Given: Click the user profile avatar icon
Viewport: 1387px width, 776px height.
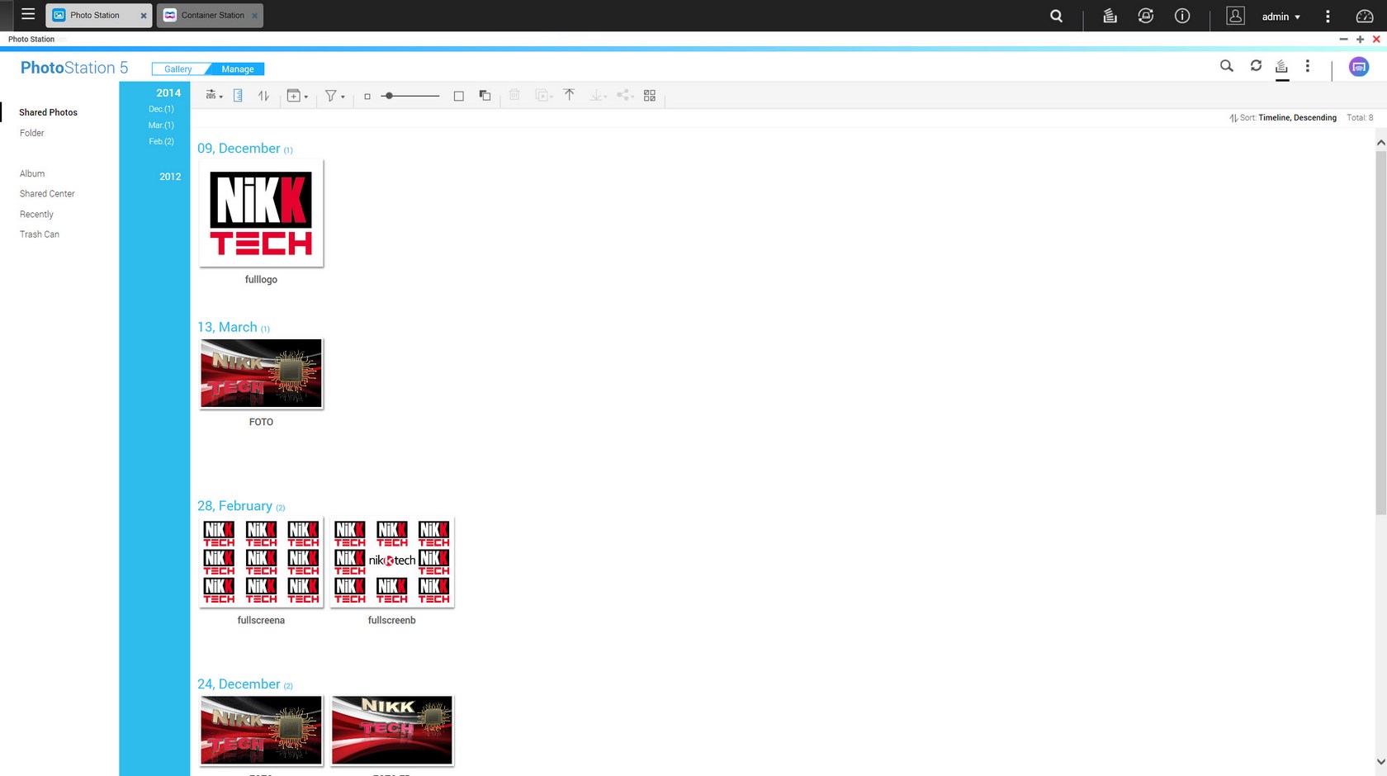Looking at the screenshot, I should [1235, 16].
